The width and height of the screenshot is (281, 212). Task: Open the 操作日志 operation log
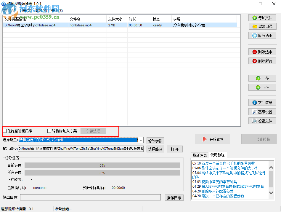(x=174, y=198)
